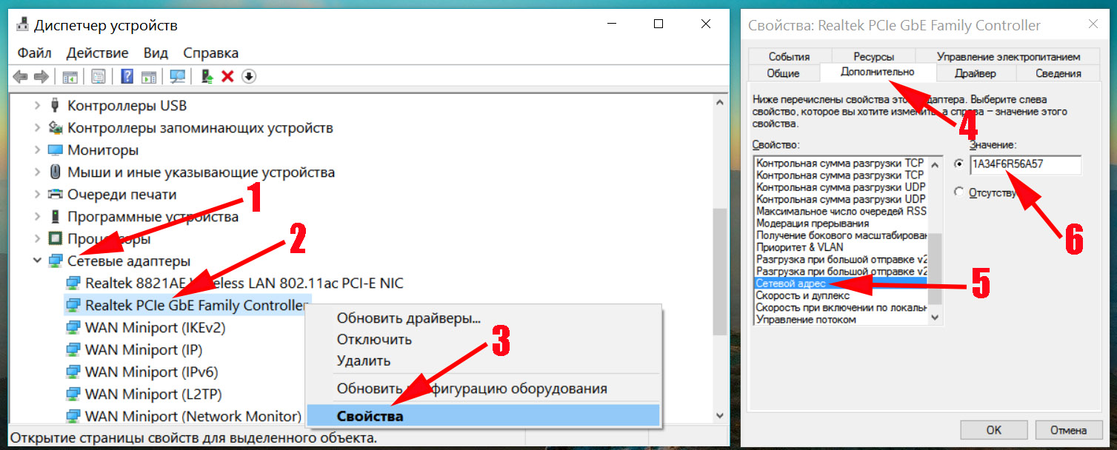Choose 'Свойства' in the context menu
The width and height of the screenshot is (1117, 450).
point(370,416)
